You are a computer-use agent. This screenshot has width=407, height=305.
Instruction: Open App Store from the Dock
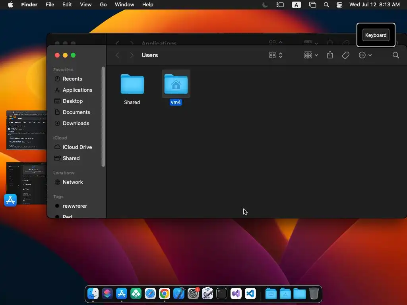122,293
